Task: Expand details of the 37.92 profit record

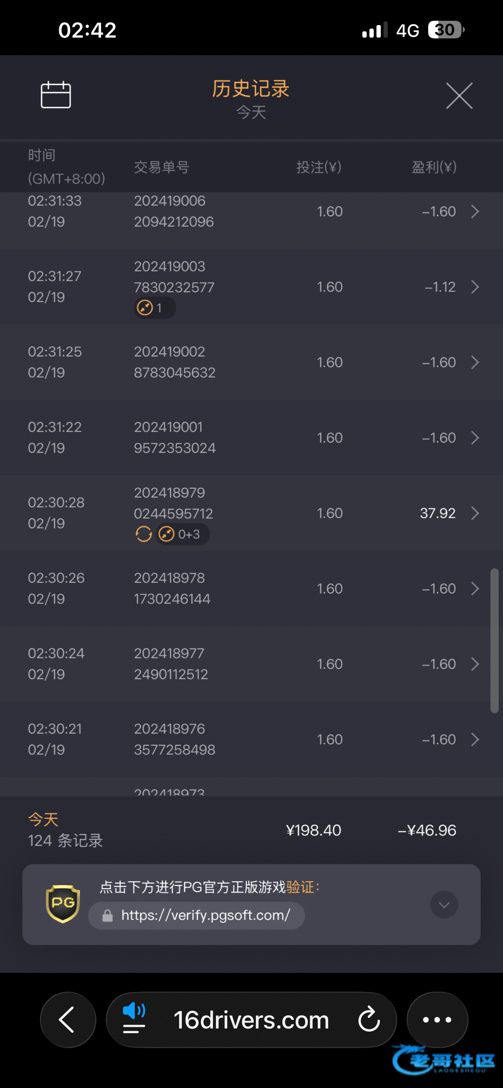Action: [x=475, y=513]
